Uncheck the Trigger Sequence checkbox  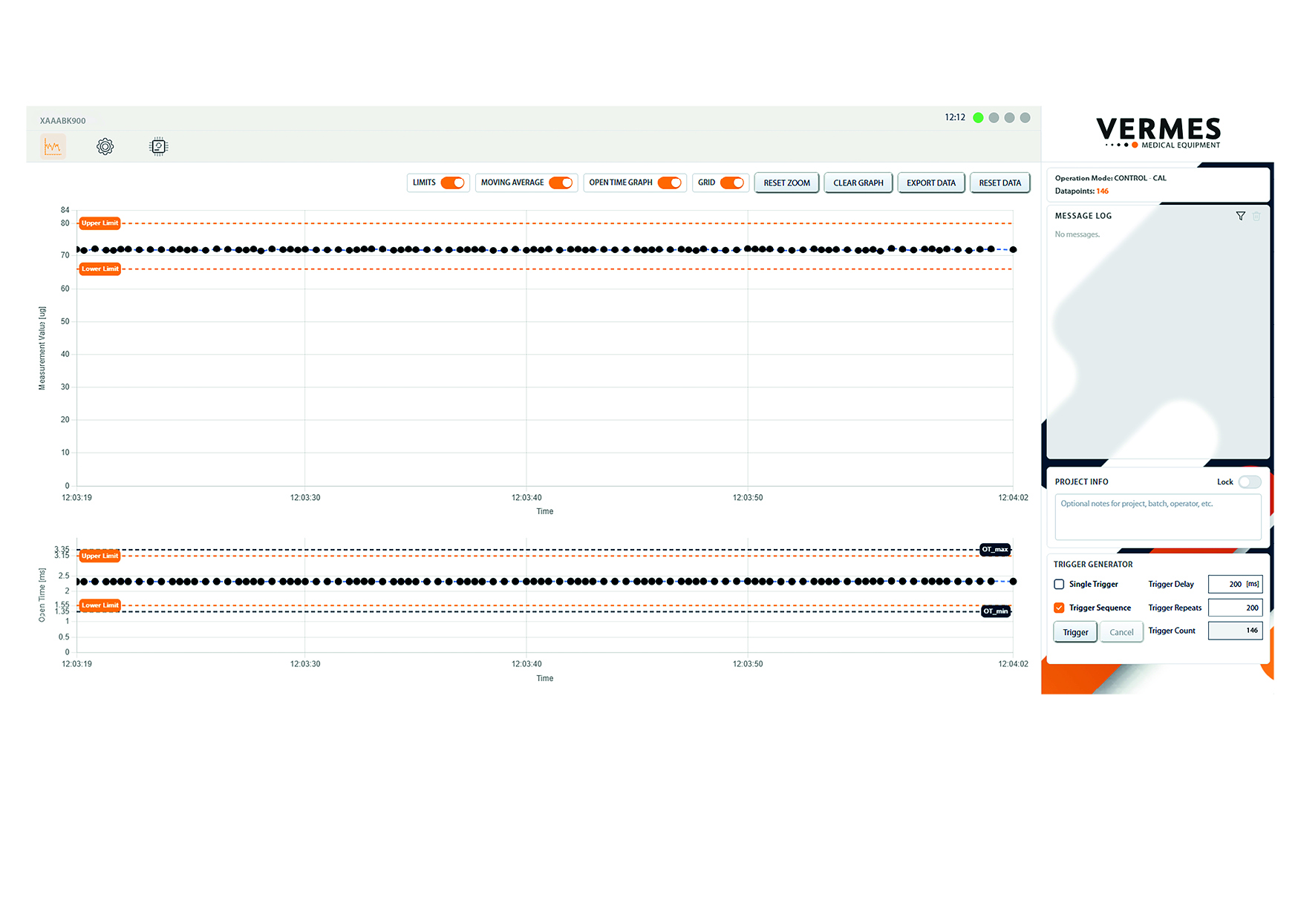pyautogui.click(x=1059, y=608)
